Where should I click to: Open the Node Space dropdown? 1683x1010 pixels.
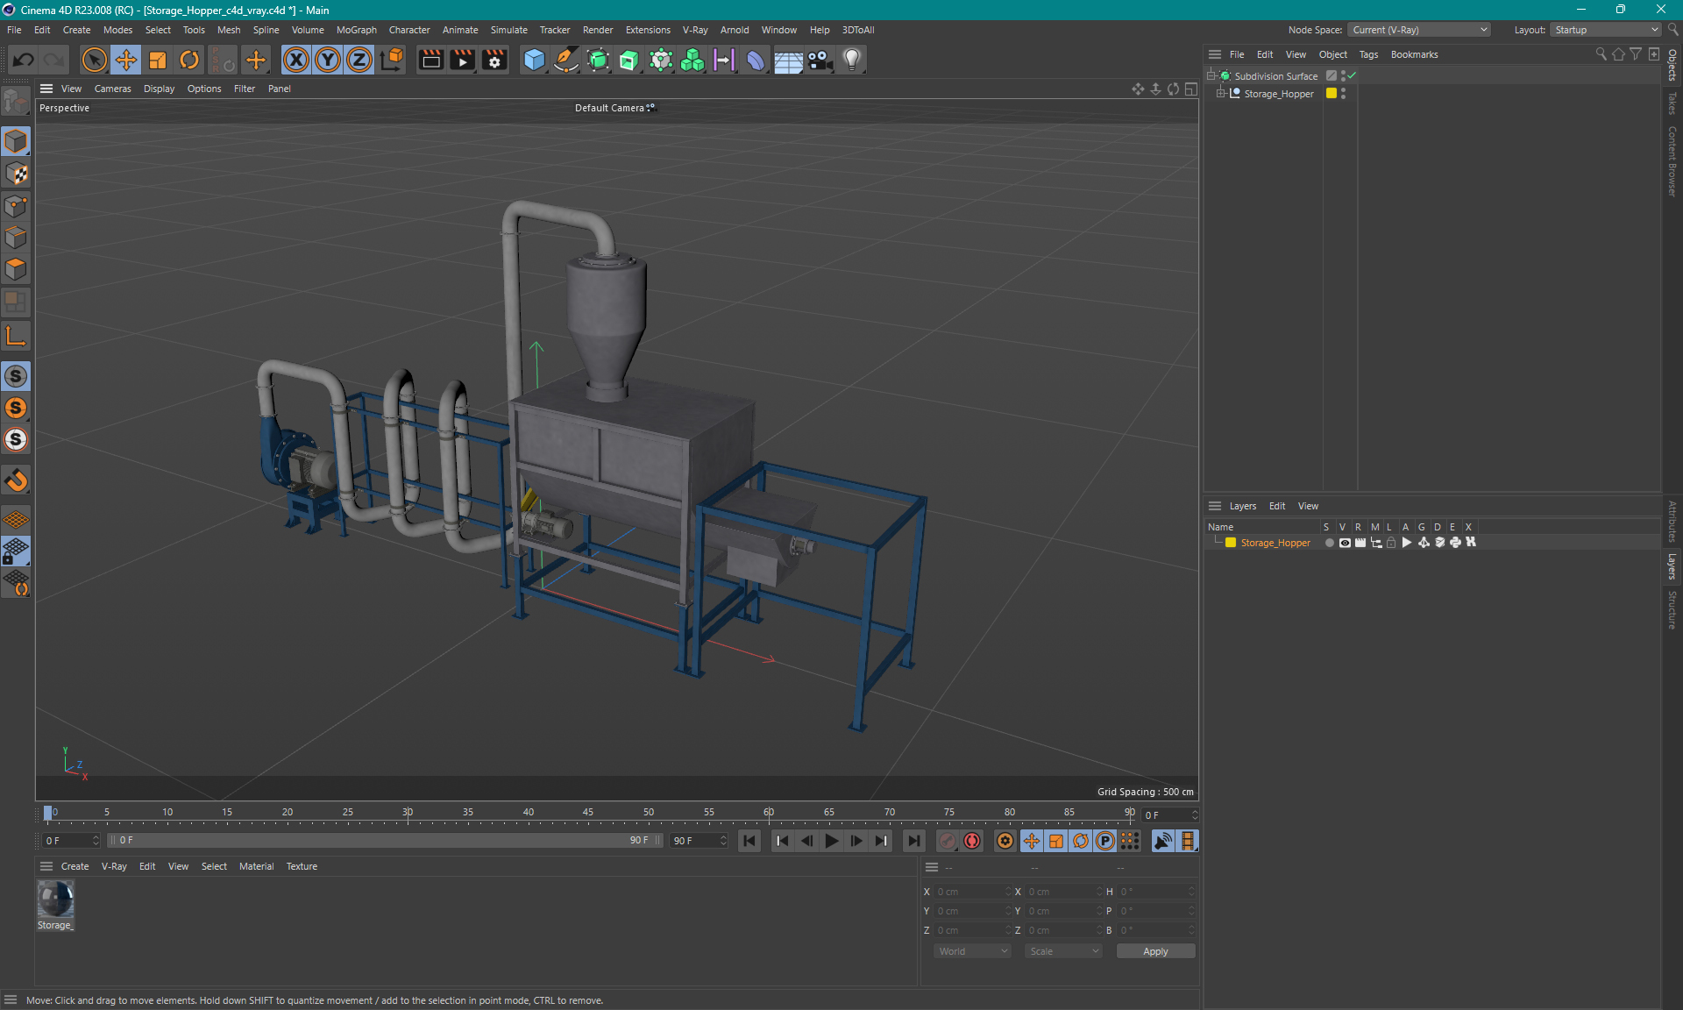point(1418,30)
